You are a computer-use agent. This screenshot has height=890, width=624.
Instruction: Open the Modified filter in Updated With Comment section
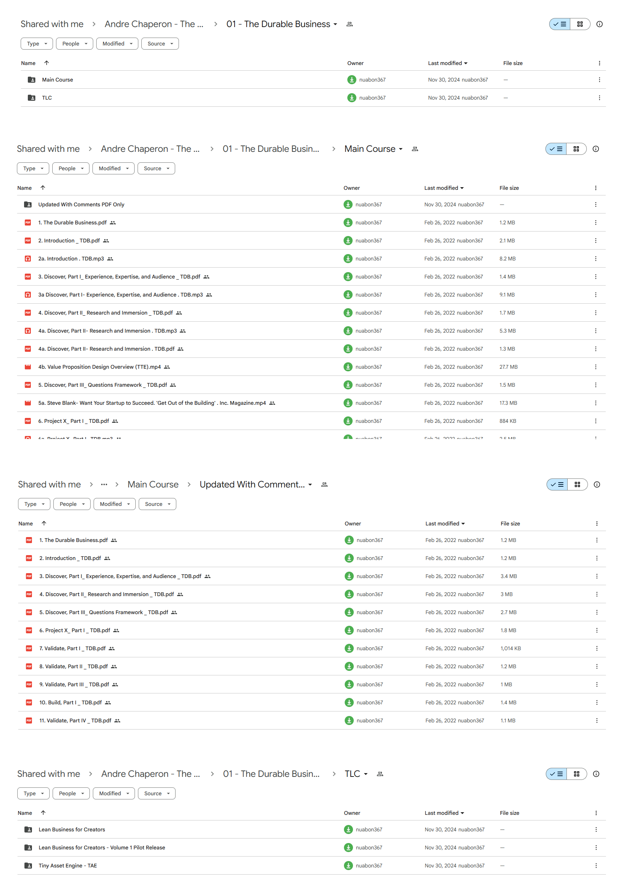pos(114,504)
